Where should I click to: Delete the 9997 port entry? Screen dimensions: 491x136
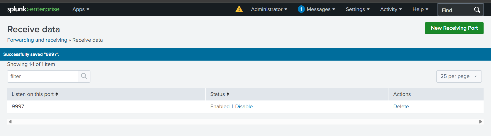pos(401,106)
